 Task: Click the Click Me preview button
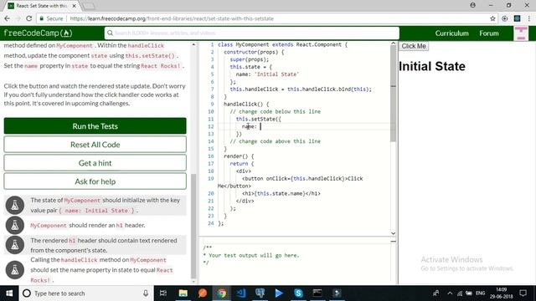pyautogui.click(x=414, y=46)
